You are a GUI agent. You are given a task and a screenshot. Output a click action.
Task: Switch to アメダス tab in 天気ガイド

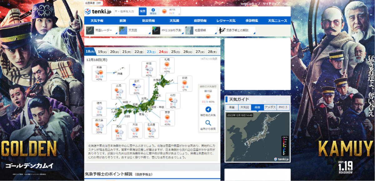click(270, 107)
